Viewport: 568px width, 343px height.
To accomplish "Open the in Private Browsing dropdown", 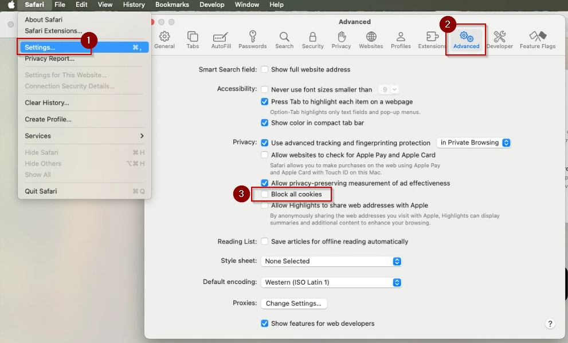I will pyautogui.click(x=506, y=142).
